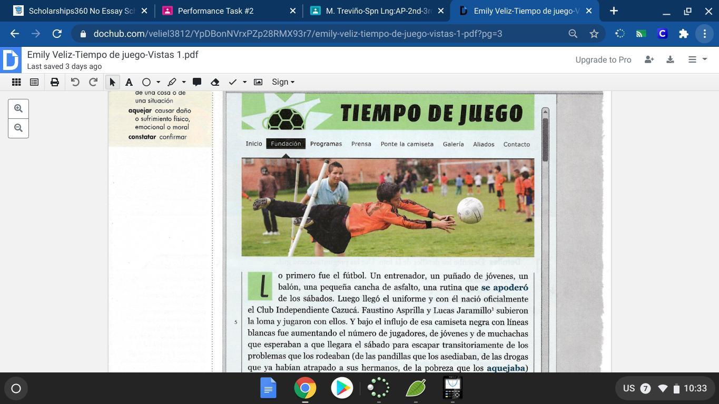This screenshot has height=404, width=719.
Task: Go back to previous page
Action: (15, 34)
